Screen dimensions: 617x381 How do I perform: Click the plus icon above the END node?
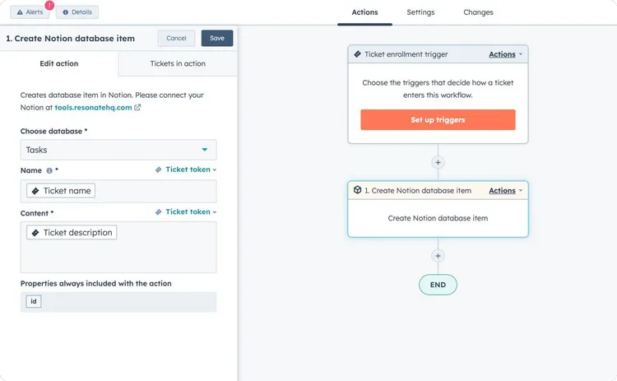pos(438,256)
